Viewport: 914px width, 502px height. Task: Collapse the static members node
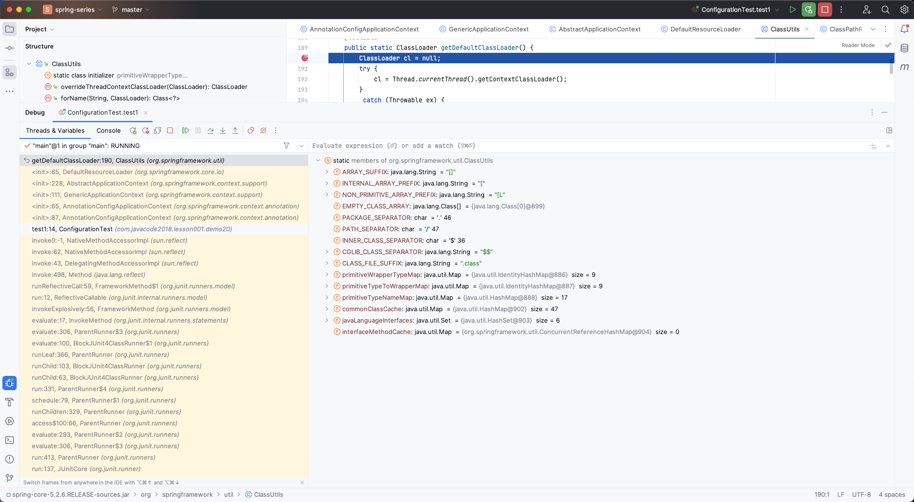[318, 160]
